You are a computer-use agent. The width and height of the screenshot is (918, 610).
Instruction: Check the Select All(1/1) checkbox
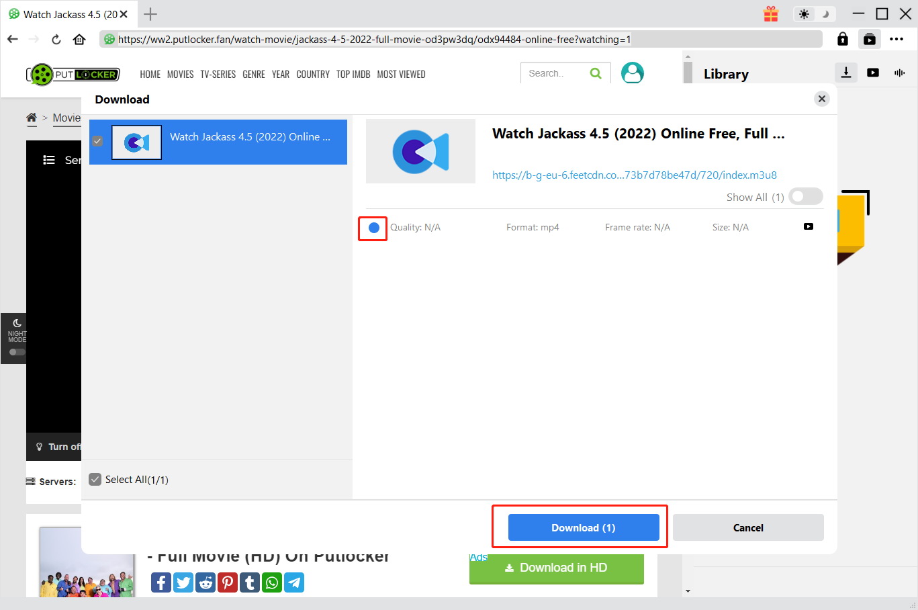point(95,480)
